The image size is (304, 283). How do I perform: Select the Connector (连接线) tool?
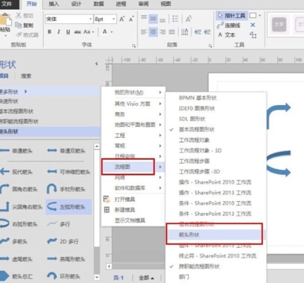tap(228, 25)
